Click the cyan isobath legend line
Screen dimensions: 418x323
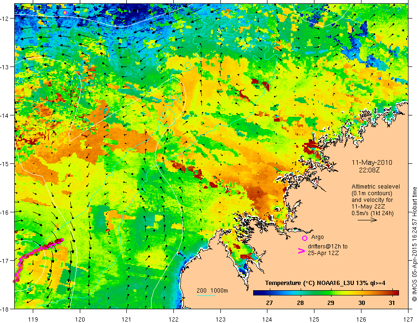click(x=206, y=295)
